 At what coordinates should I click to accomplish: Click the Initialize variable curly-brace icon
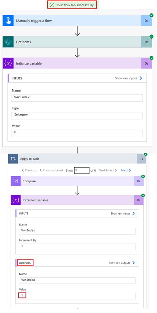click(8, 63)
